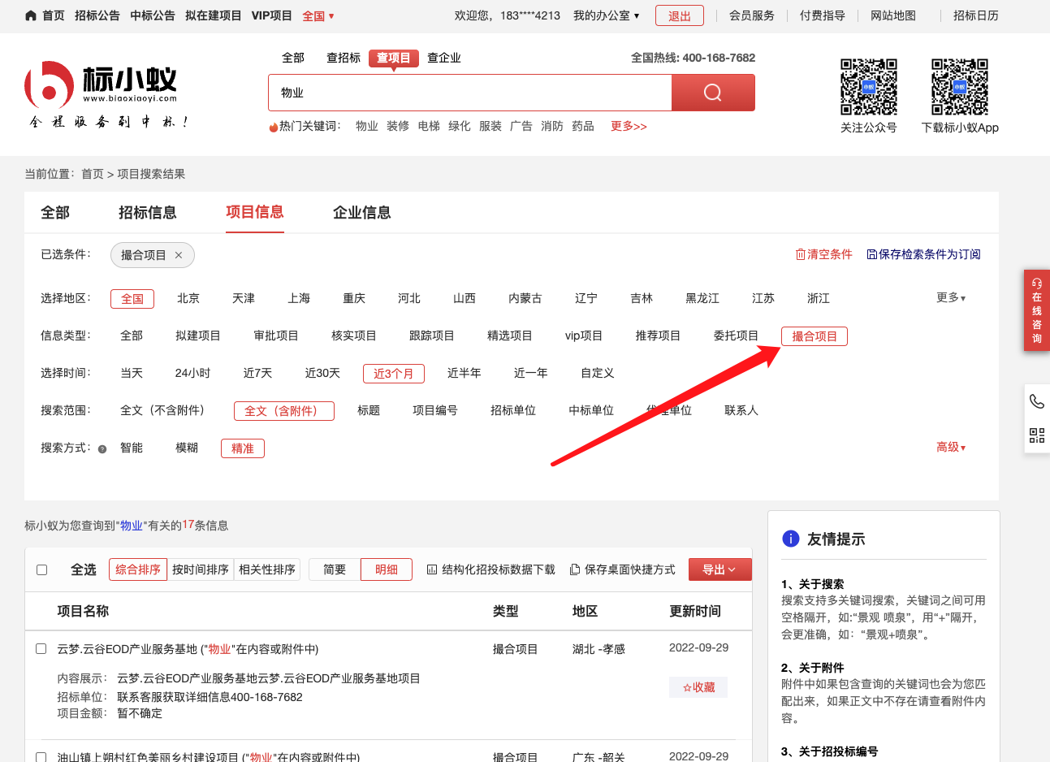Click the home icon in top navigation
This screenshot has height=762, width=1050.
[x=31, y=15]
